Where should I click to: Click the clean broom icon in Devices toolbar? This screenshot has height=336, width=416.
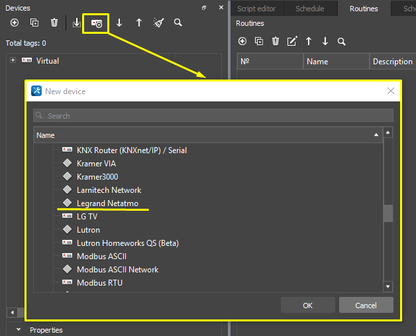[x=158, y=23]
